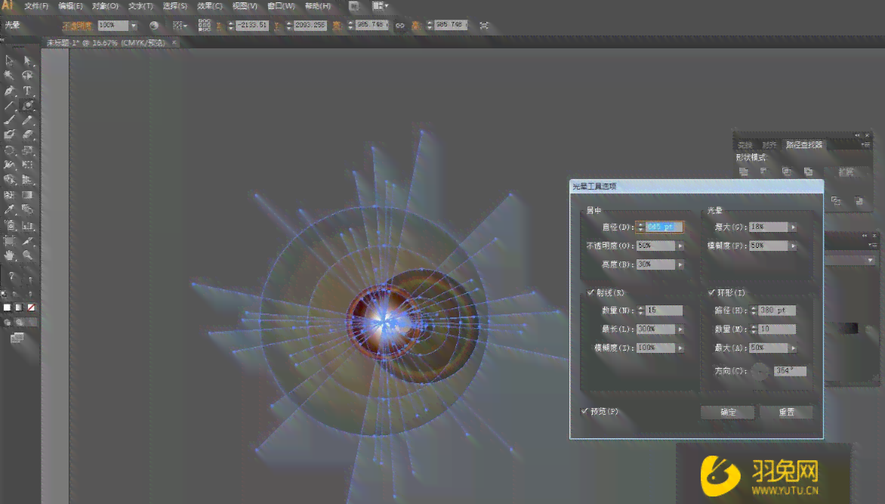Toggle the 环形(I) rings checkbox
Screen dimensions: 885x504
(x=711, y=292)
